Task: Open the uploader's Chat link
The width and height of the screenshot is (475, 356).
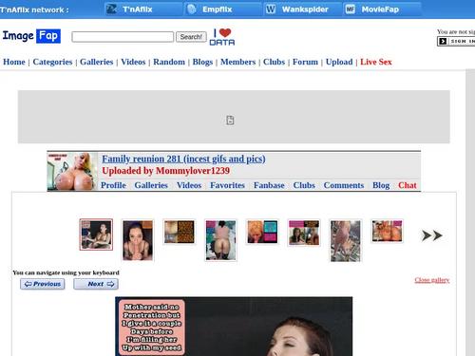Action: coord(408,185)
